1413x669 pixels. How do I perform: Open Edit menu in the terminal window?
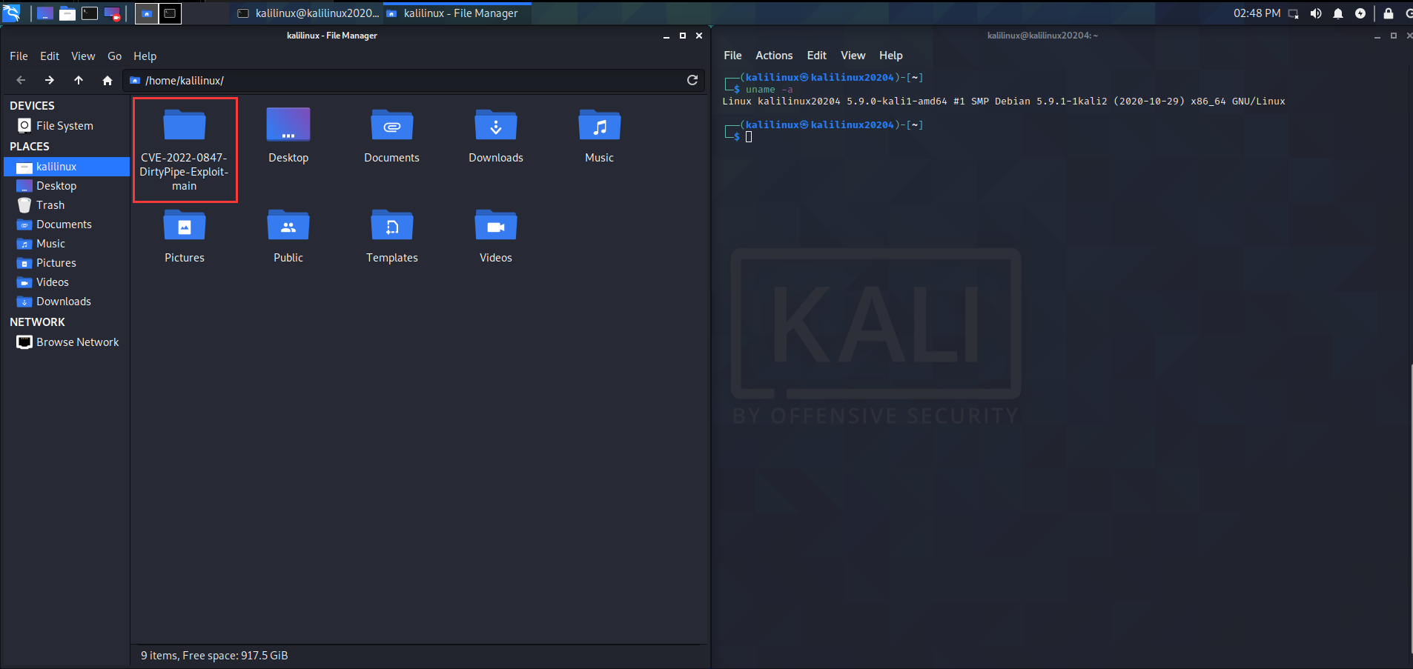[816, 56]
